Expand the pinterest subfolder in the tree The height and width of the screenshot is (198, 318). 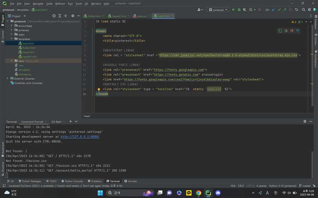11,30
